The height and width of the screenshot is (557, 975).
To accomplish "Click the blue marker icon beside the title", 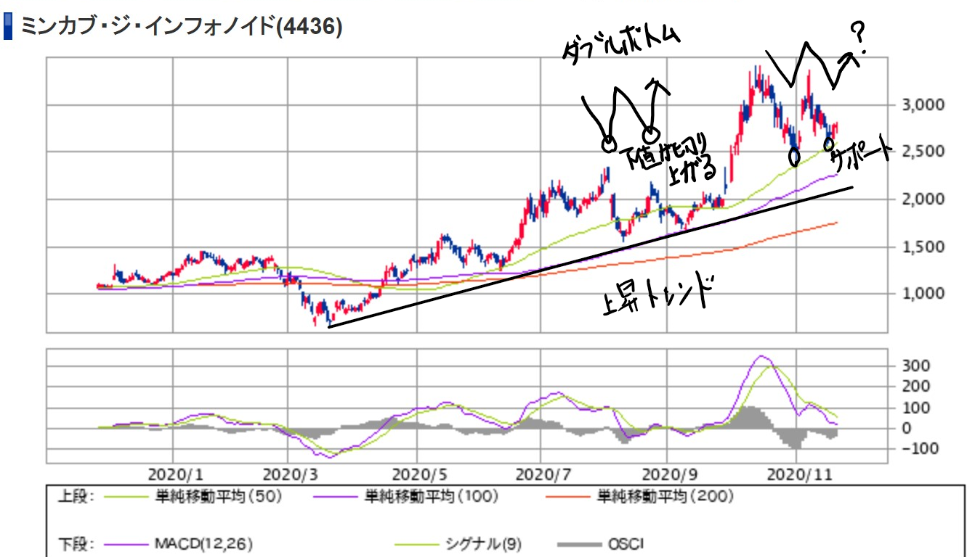I will 8,26.
